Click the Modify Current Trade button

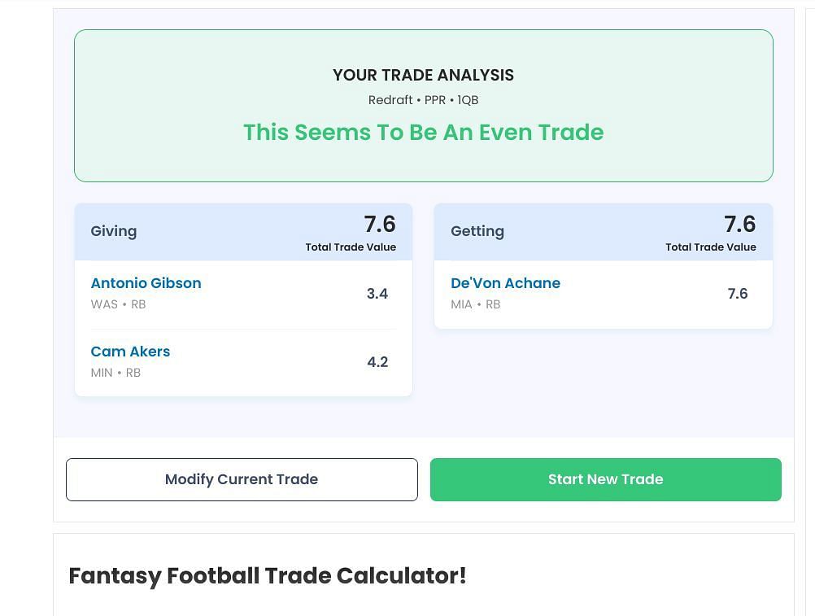tap(242, 479)
